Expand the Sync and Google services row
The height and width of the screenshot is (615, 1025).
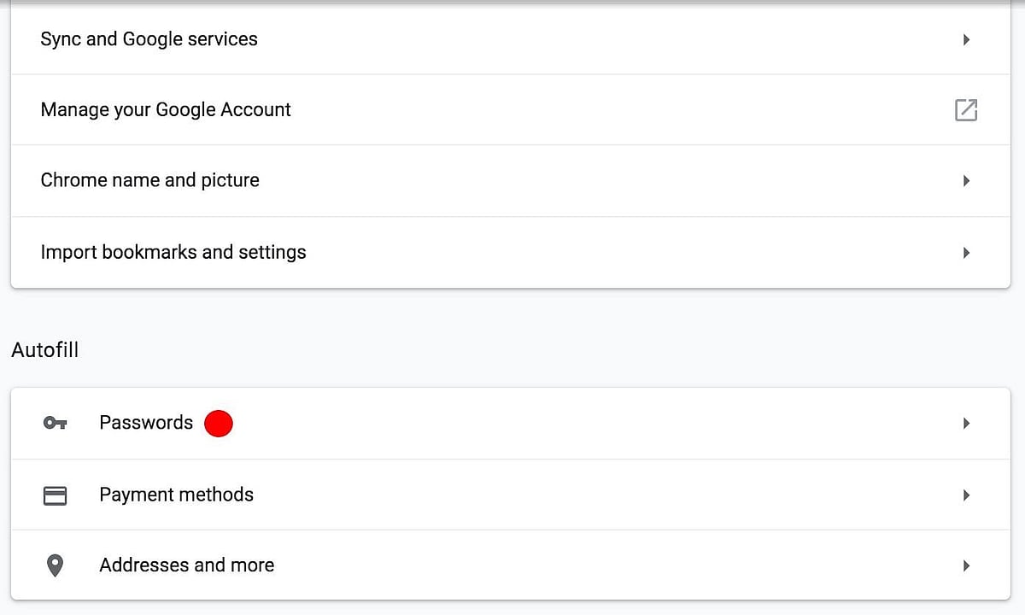(966, 39)
